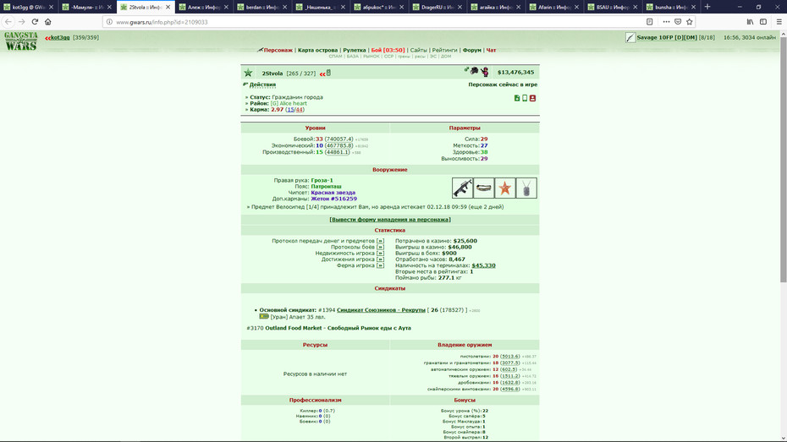Click the kot3gg username link
Viewport: 787px width, 442px height.
60,37
